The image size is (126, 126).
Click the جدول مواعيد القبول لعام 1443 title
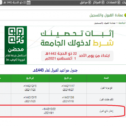55,70
